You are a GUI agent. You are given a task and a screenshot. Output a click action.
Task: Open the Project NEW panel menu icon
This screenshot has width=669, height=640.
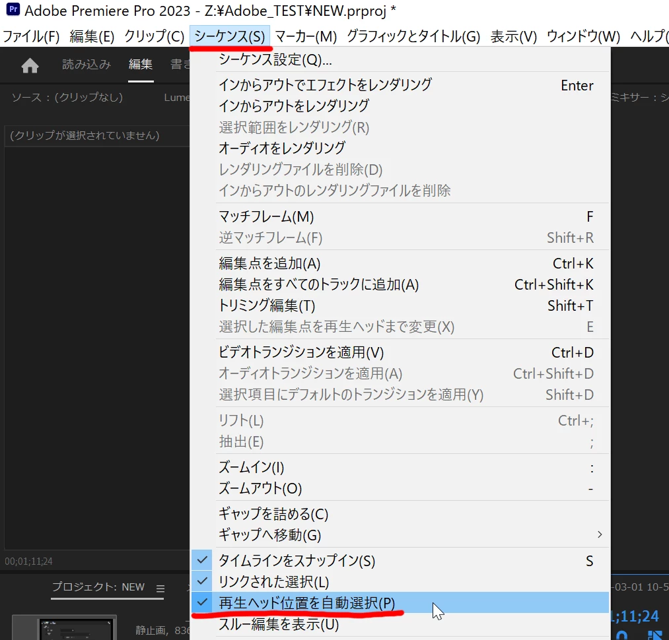coord(160,589)
